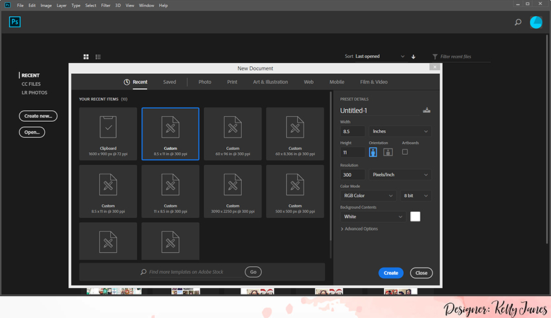Click the Create button
551x318 pixels.
coord(391,273)
